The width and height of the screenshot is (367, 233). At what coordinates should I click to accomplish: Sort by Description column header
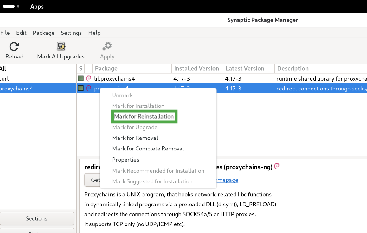pos(321,68)
